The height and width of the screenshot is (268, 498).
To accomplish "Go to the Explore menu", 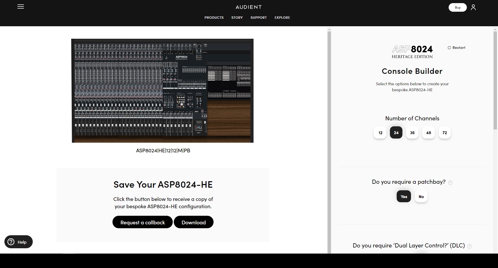I will click(282, 17).
